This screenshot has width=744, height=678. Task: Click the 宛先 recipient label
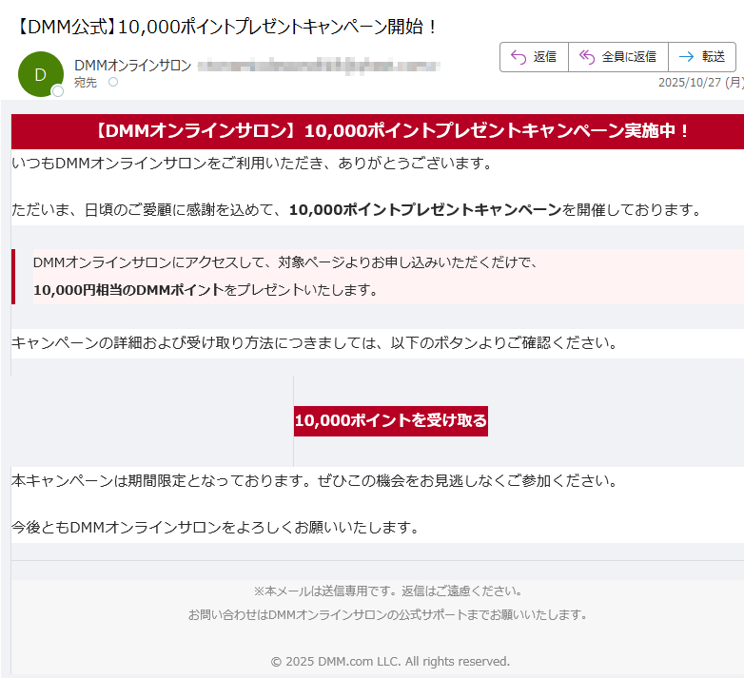(x=86, y=83)
